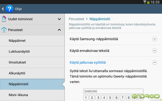The width and height of the screenshot is (162, 101).
Task: Expand the Uudet toiminnot section chevron
Action: [59, 19]
